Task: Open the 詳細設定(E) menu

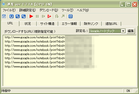Action: click(28, 10)
